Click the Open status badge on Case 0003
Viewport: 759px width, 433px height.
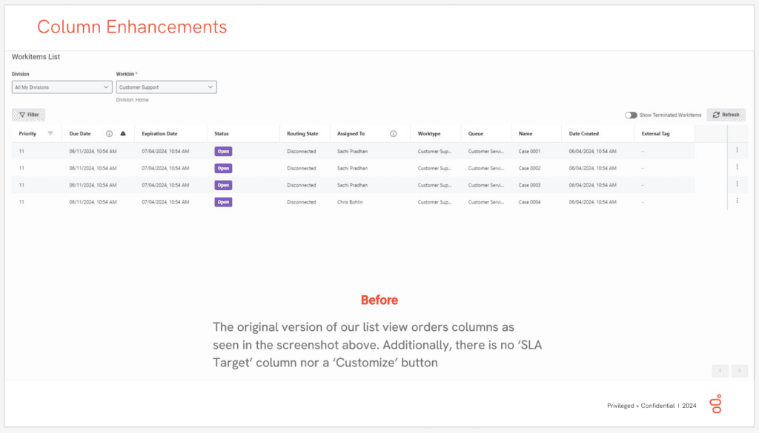click(223, 184)
